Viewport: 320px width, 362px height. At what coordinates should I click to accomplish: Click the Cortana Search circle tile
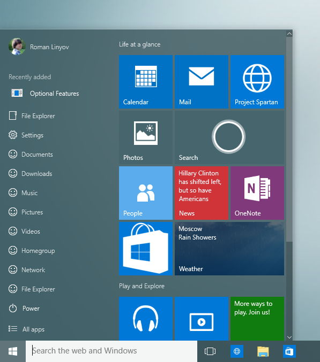[x=229, y=137]
